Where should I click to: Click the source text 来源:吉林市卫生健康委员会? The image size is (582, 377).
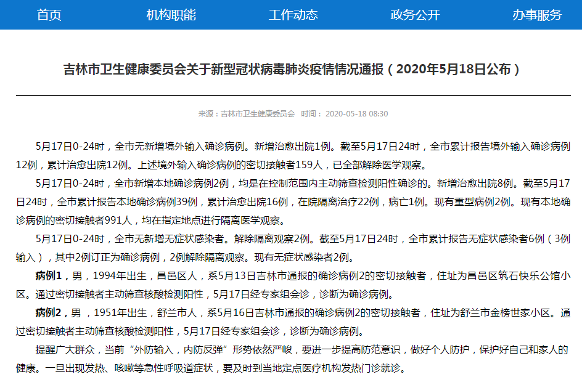coord(247,114)
